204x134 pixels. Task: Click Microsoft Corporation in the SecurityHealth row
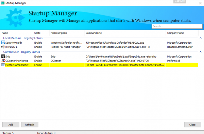[179, 43]
